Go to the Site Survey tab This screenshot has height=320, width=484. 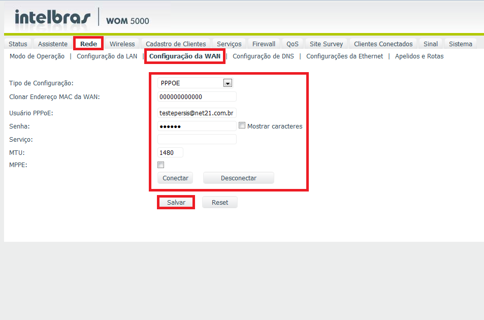(326, 44)
